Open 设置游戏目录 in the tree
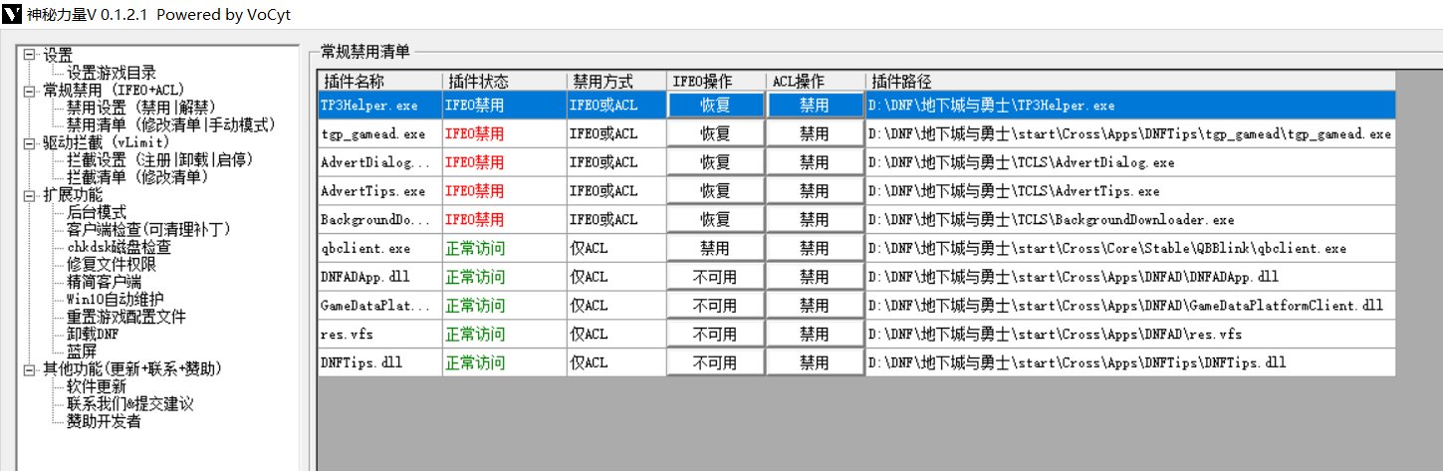The height and width of the screenshot is (471, 1443). click(112, 73)
